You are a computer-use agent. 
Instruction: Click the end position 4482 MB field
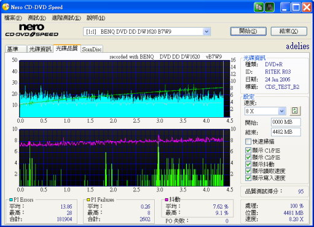click(x=286, y=132)
